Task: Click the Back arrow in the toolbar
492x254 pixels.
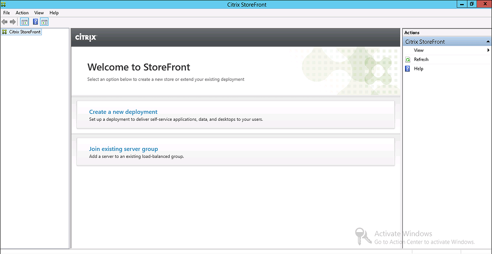Action: point(5,22)
